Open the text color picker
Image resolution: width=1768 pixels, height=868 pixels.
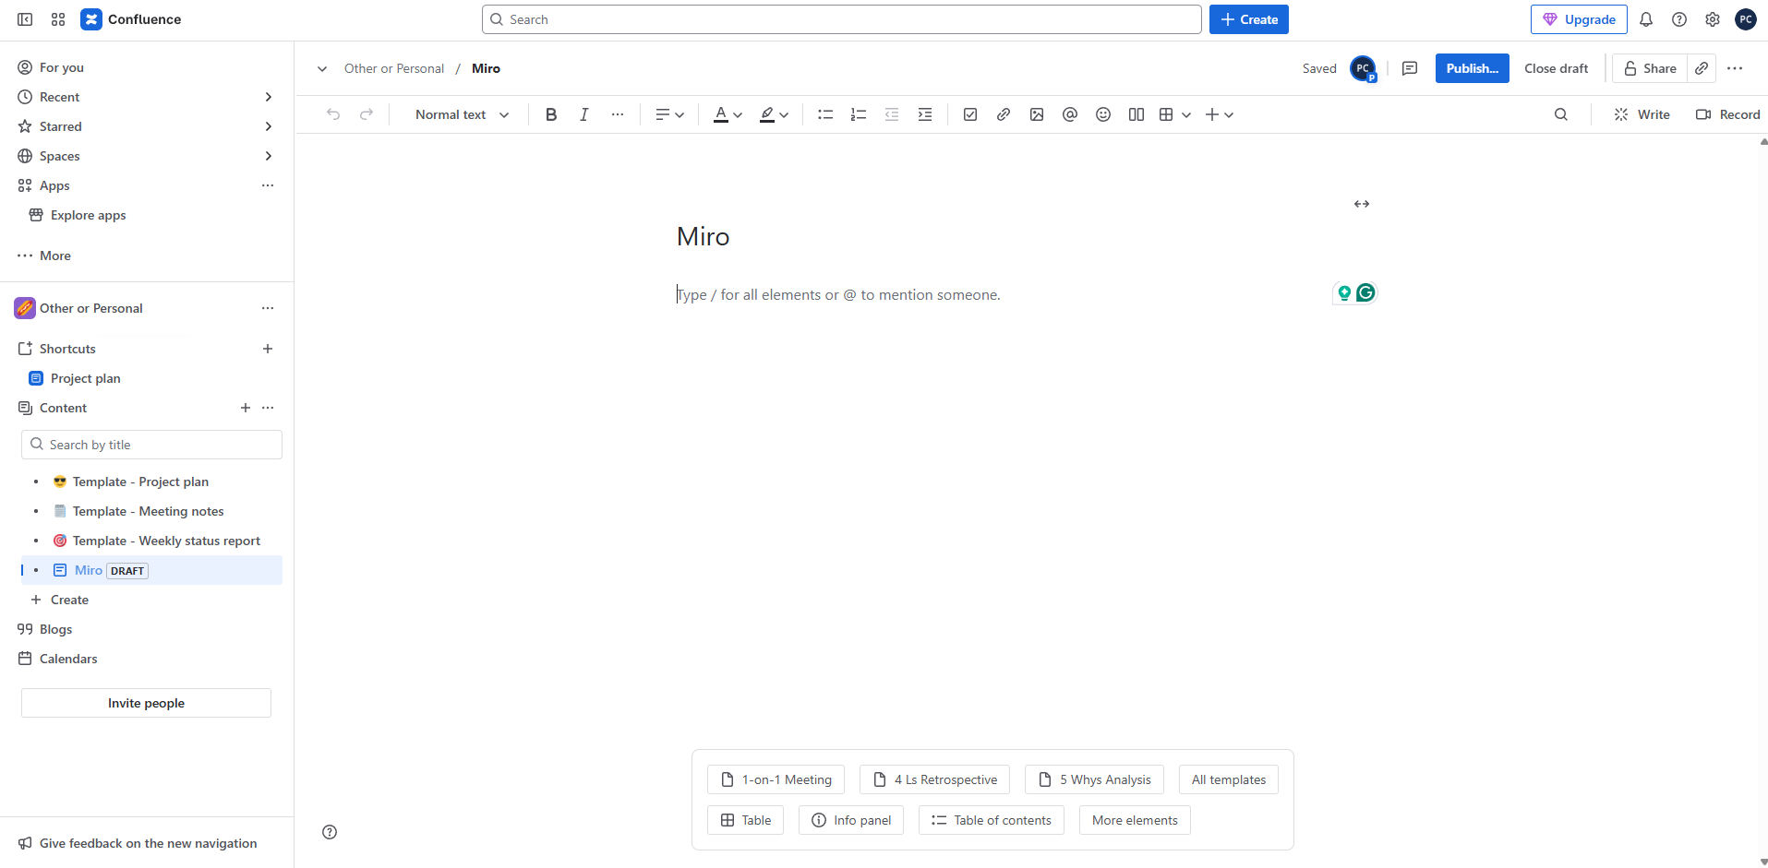click(728, 114)
